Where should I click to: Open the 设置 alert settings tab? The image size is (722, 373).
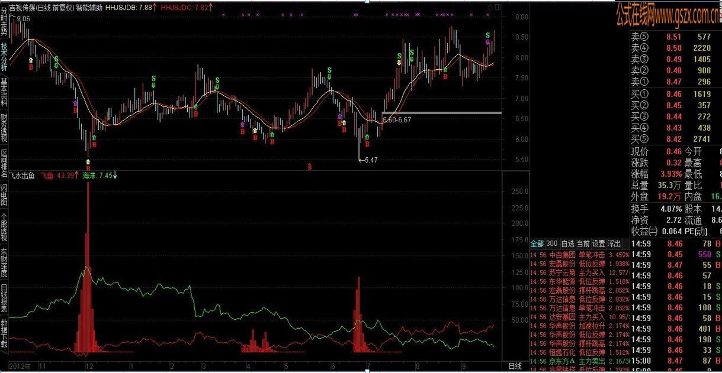click(x=599, y=244)
